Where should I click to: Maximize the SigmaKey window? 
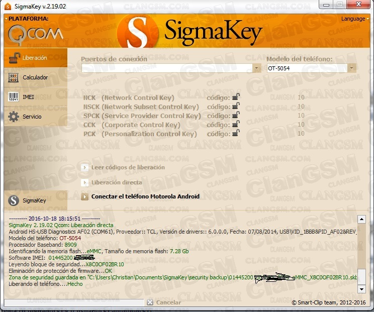point(340,5)
